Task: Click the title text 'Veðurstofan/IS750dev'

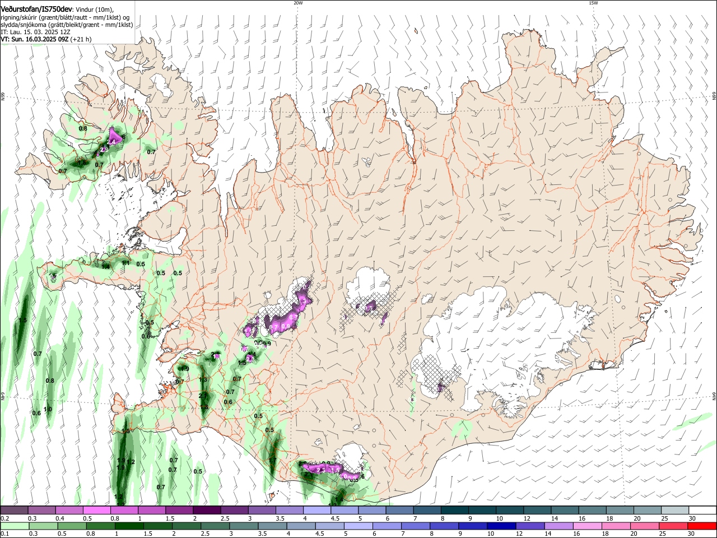Action: (x=36, y=9)
